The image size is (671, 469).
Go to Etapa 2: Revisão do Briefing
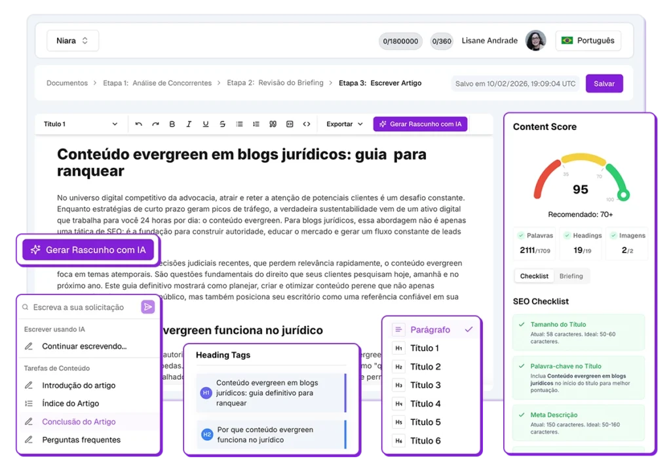click(x=275, y=83)
